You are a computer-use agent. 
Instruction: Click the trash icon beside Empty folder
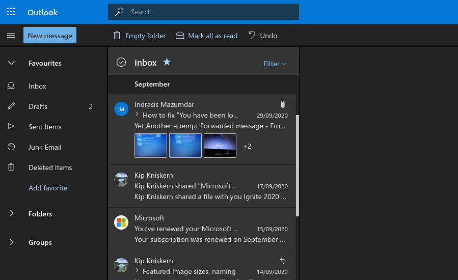click(x=117, y=35)
